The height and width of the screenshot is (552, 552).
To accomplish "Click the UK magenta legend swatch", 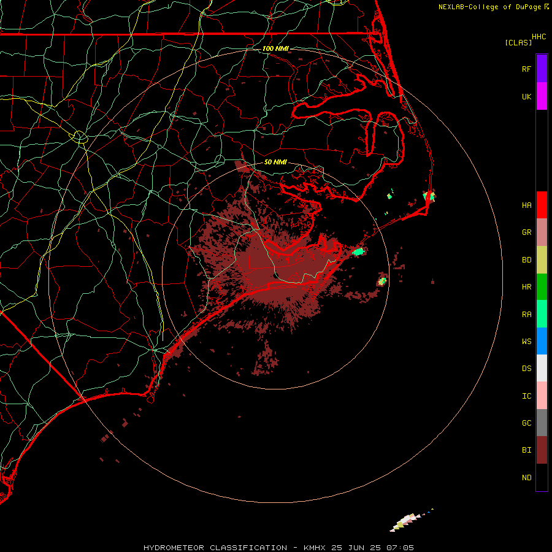I will tap(542, 96).
